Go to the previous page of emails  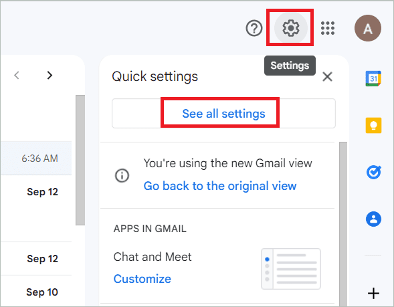pyautogui.click(x=17, y=75)
